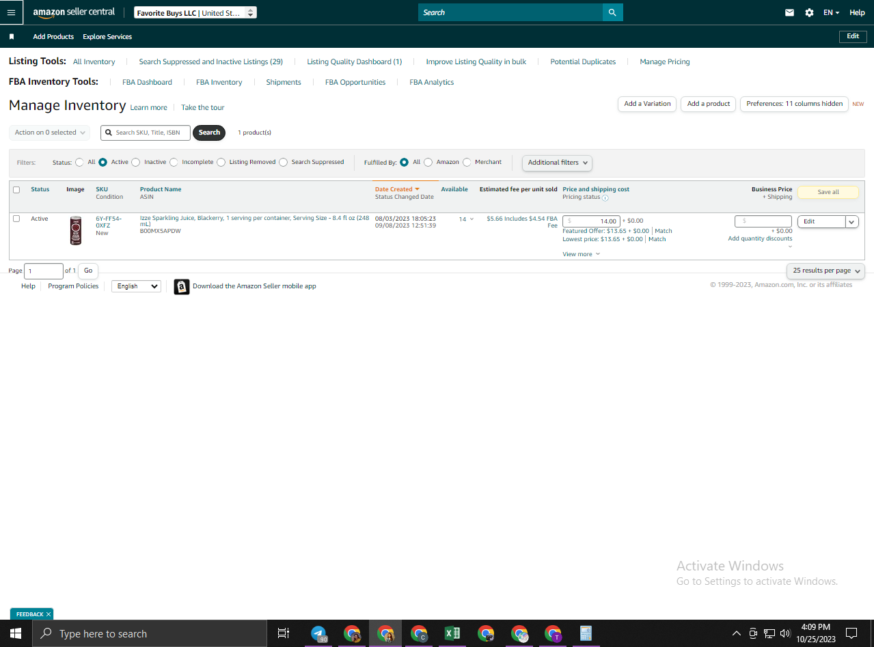Viewport: 874px width, 647px height.
Task: Click the Add a product button
Action: click(x=709, y=104)
